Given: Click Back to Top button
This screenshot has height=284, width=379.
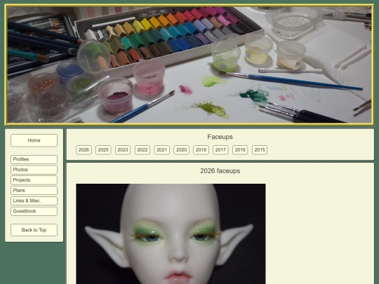Looking at the screenshot, I should 34,230.
